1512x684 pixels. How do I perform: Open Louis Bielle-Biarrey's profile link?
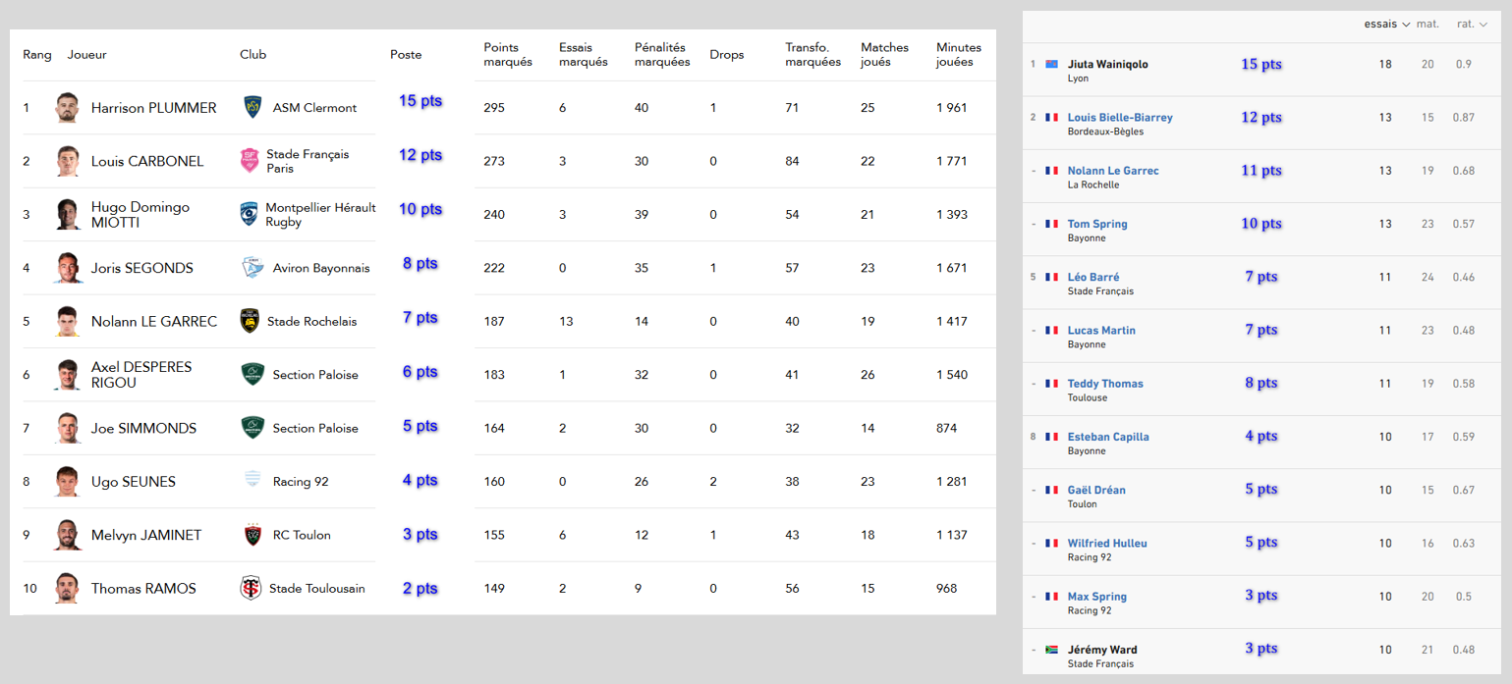[1120, 117]
